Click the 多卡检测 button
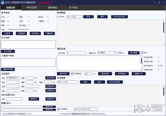166x116 pixels. click(x=7, y=51)
